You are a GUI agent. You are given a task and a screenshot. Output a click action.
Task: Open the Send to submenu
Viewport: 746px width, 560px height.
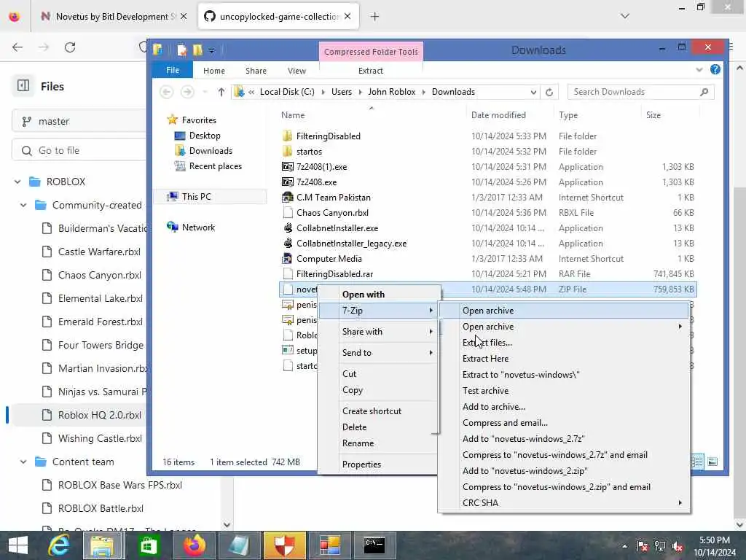point(378,353)
